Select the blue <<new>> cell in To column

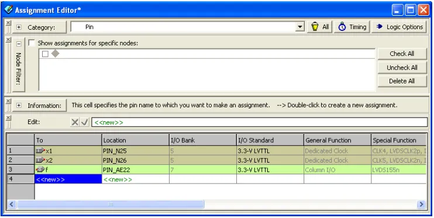point(68,179)
